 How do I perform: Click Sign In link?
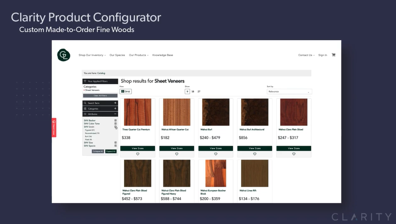323,55
